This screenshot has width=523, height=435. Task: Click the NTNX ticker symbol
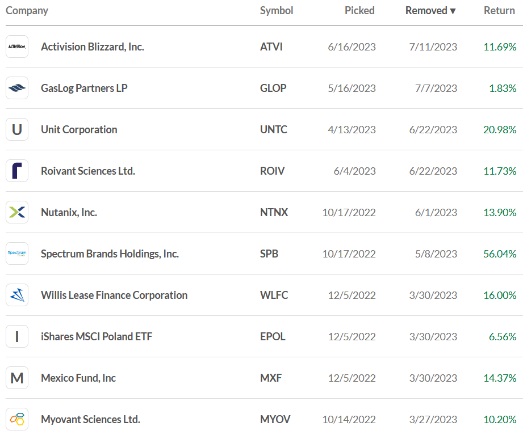pos(274,212)
